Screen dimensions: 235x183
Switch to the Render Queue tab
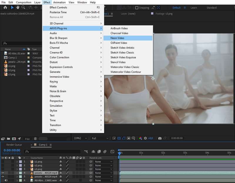pyautogui.click(x=14, y=145)
